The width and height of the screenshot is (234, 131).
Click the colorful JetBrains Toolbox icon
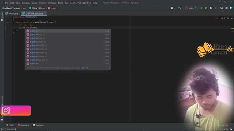click(x=231, y=8)
